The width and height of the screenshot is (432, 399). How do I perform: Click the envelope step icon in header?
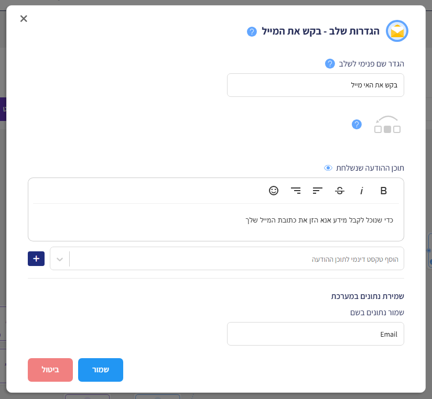pos(397,31)
